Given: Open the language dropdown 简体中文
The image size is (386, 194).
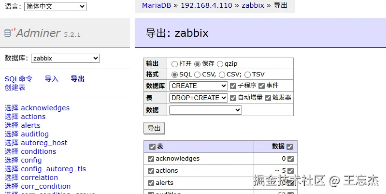Looking at the screenshot, I should (x=56, y=6).
